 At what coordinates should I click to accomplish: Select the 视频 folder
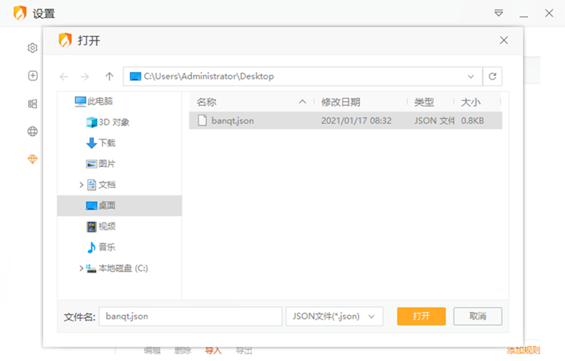click(102, 226)
